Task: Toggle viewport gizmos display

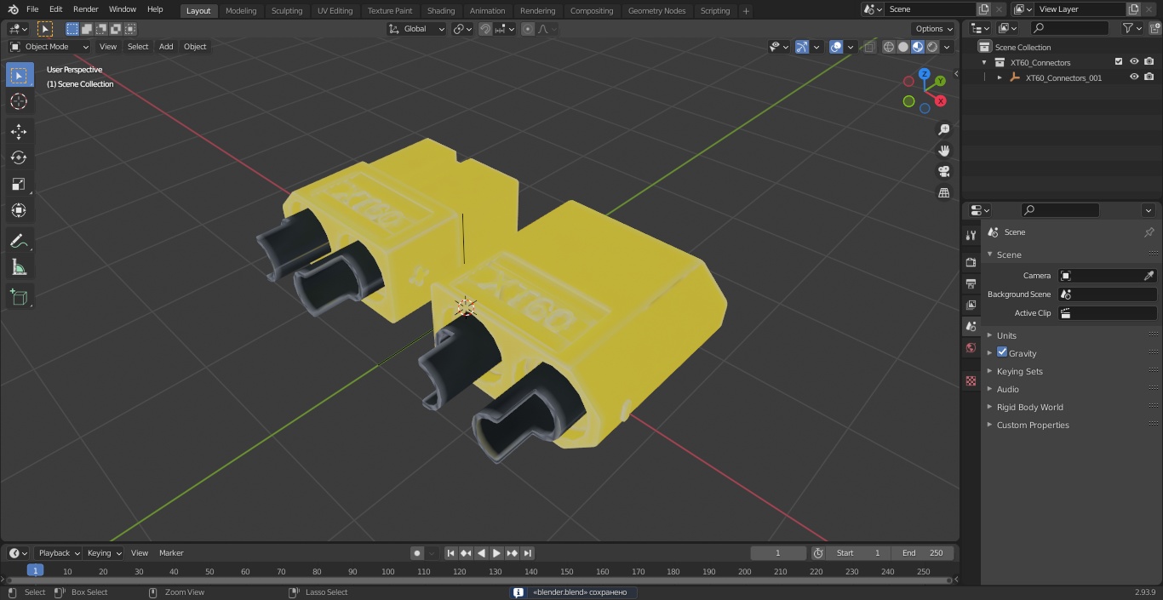Action: tap(802, 47)
